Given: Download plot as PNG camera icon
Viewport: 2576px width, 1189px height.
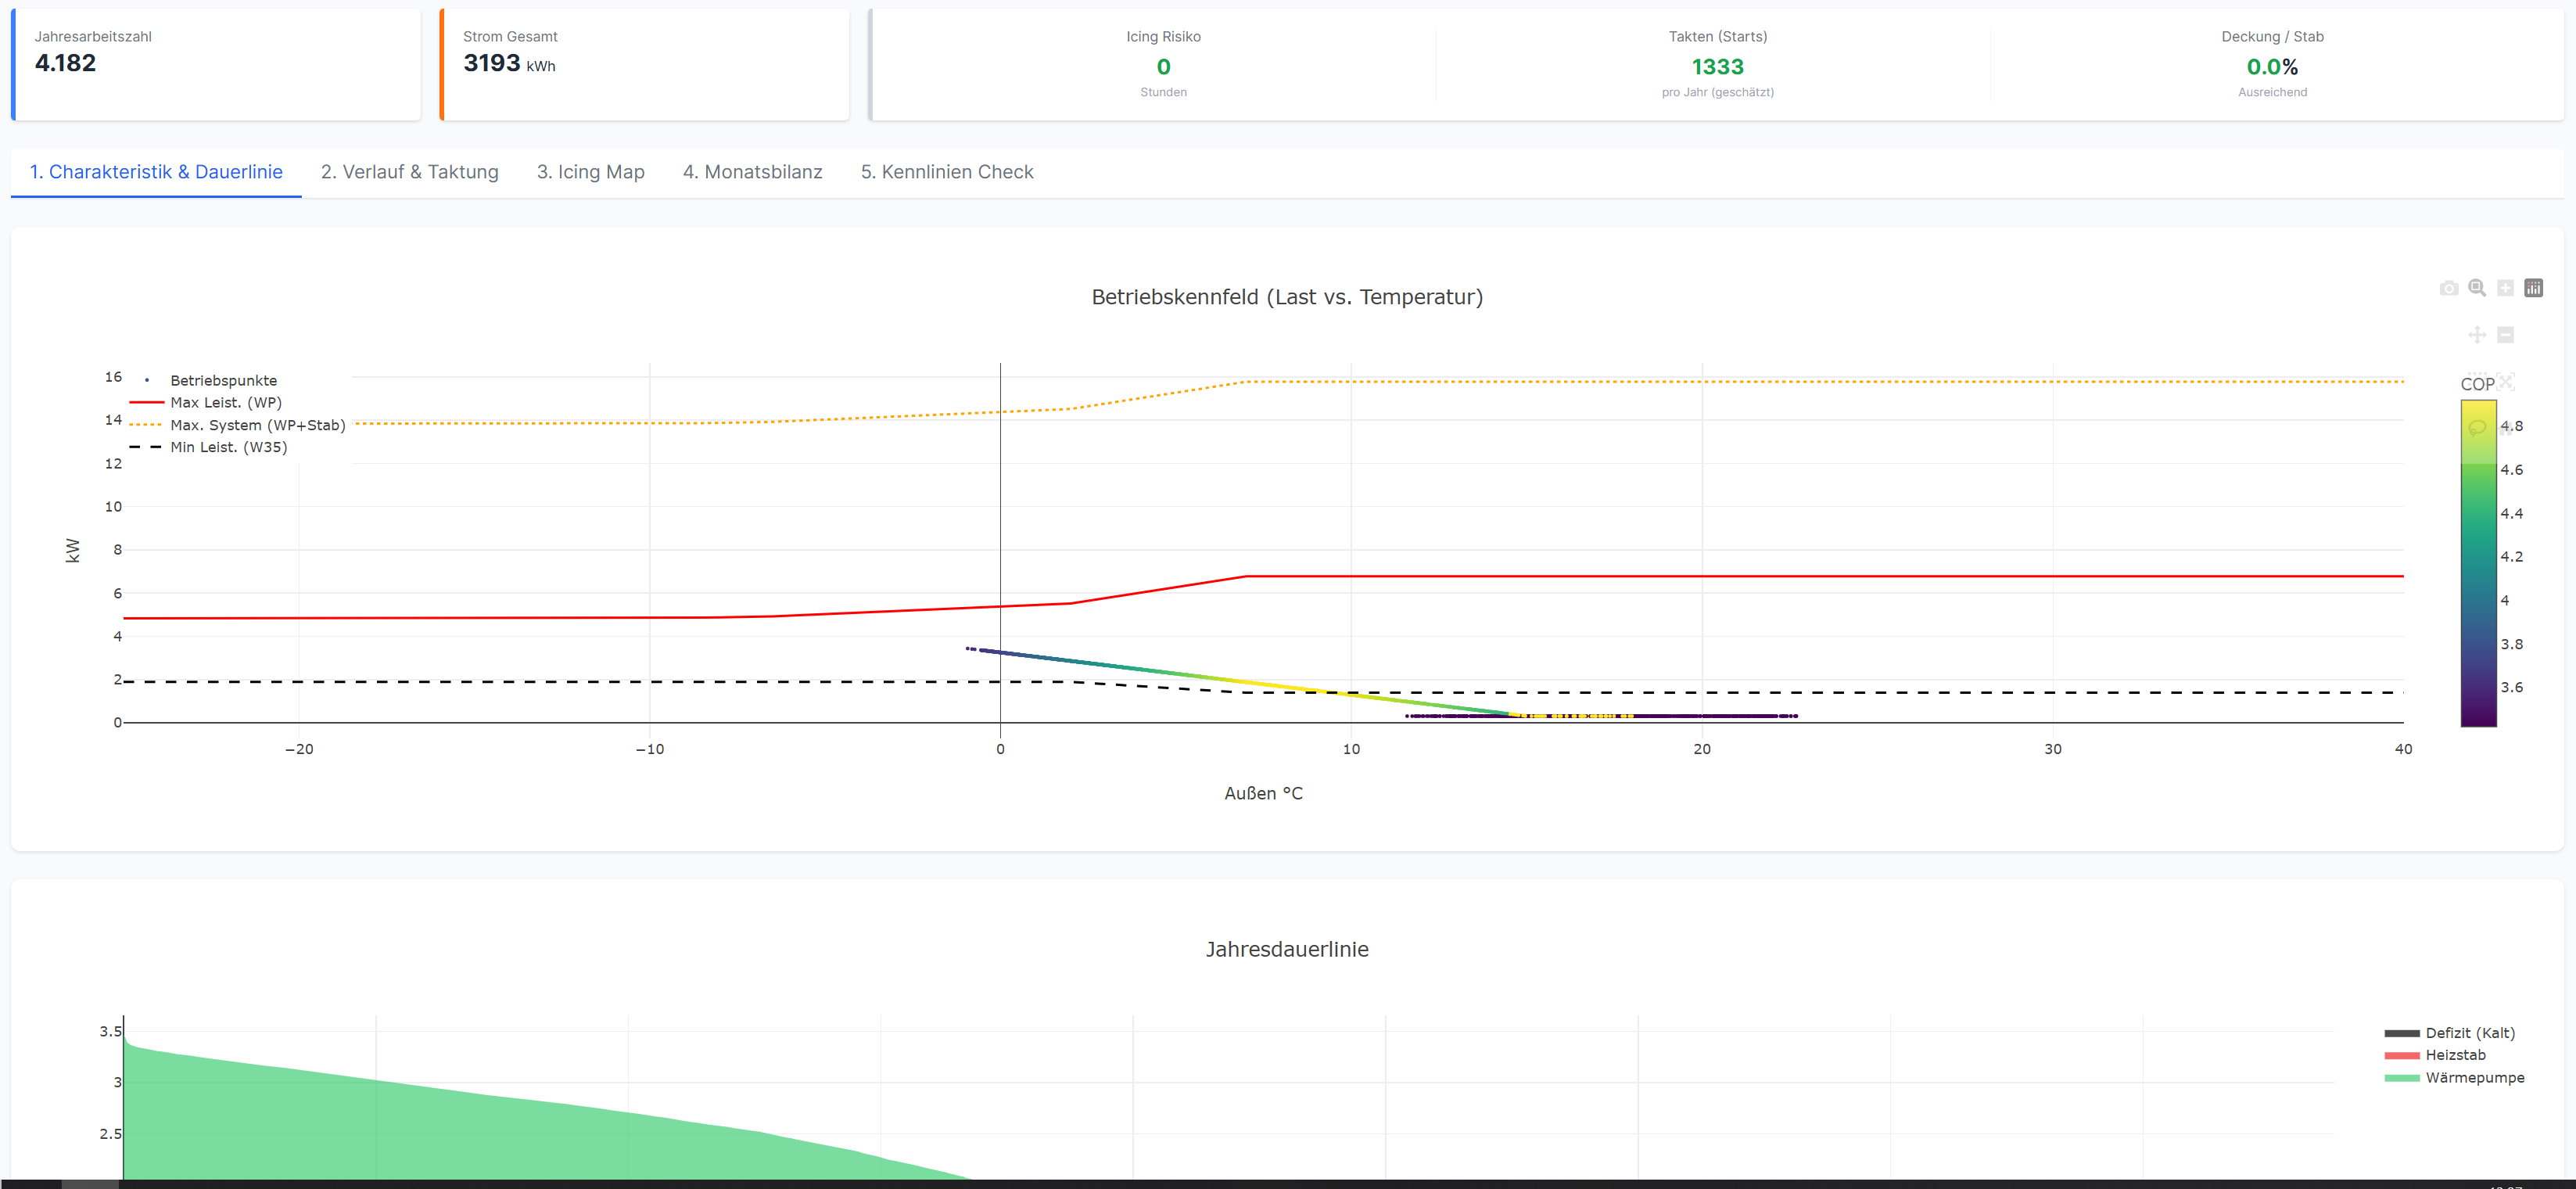Looking at the screenshot, I should click(2449, 288).
